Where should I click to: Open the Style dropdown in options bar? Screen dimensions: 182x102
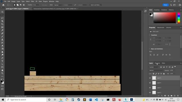pos(58,5)
